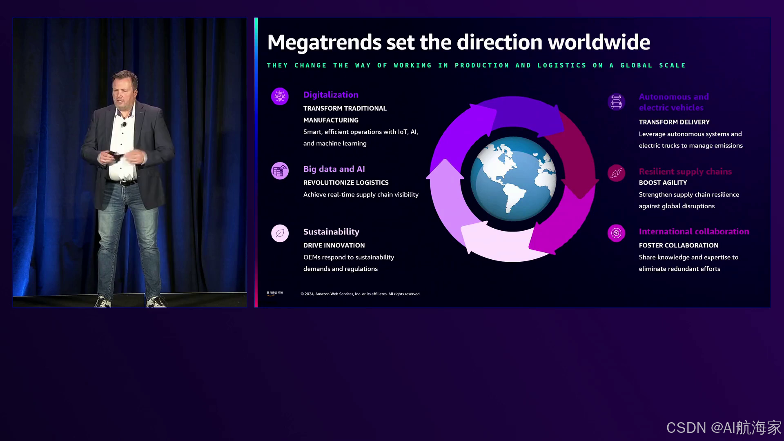Screen dimensions: 784x441
Task: Click the CSDN watermark text
Action: tap(723, 428)
